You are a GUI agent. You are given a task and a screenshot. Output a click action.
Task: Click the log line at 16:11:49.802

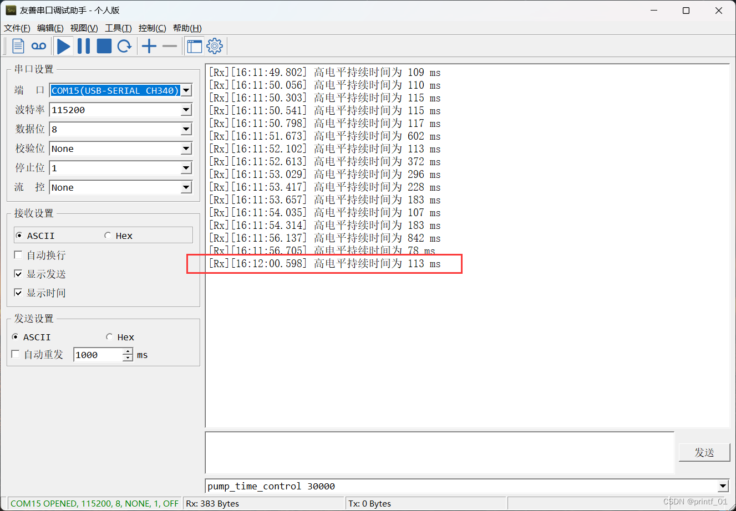[324, 72]
